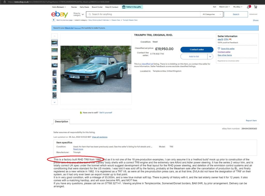Expand the My eBay dropdown
Viewport: 265px width, 196px height.
click(238, 7)
